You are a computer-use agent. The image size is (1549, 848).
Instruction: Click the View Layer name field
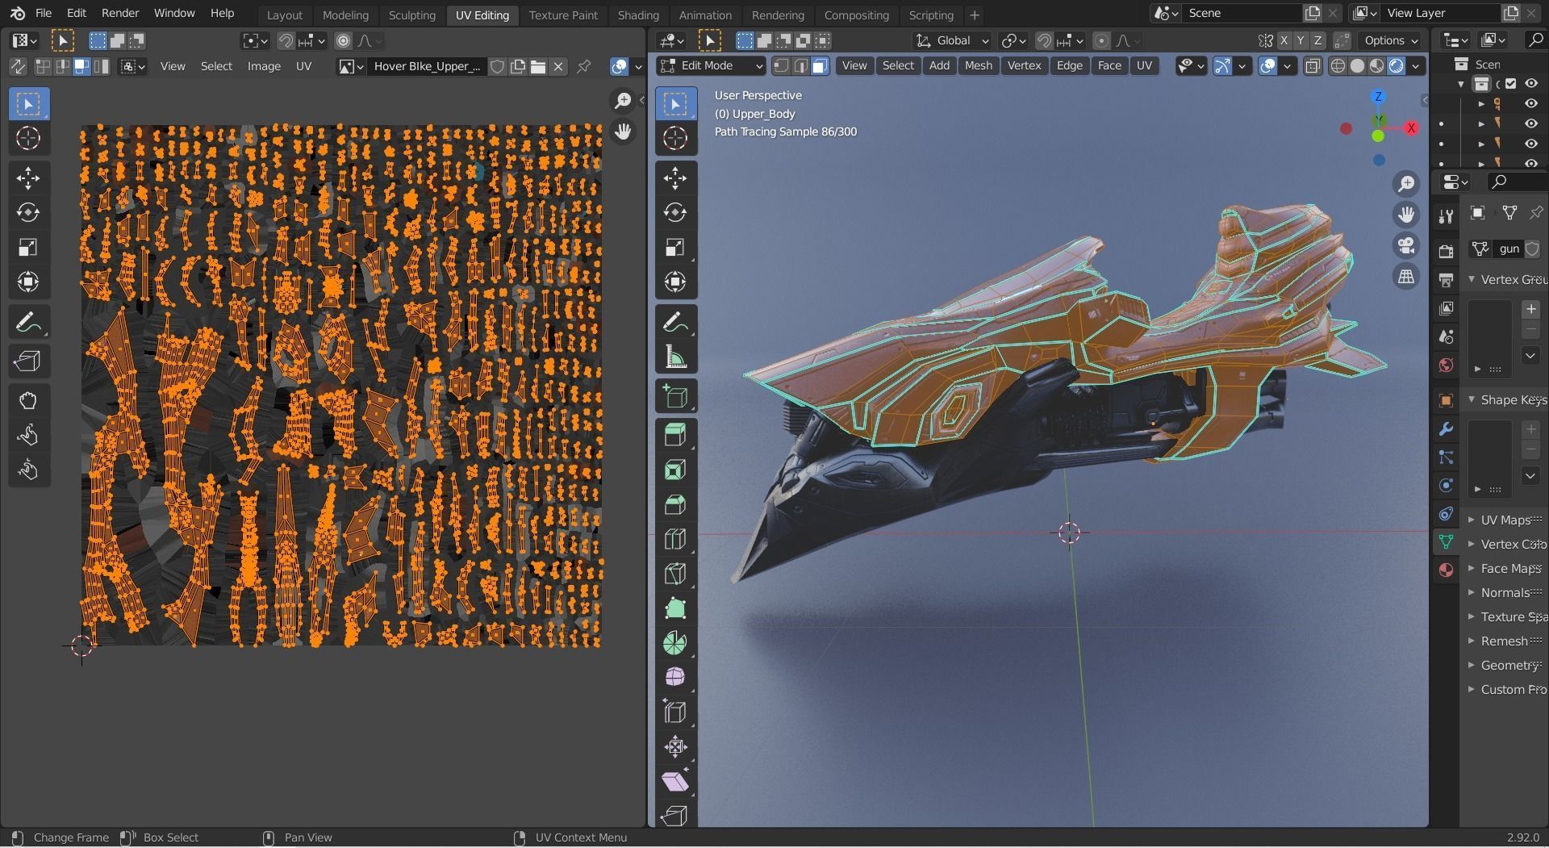point(1440,14)
